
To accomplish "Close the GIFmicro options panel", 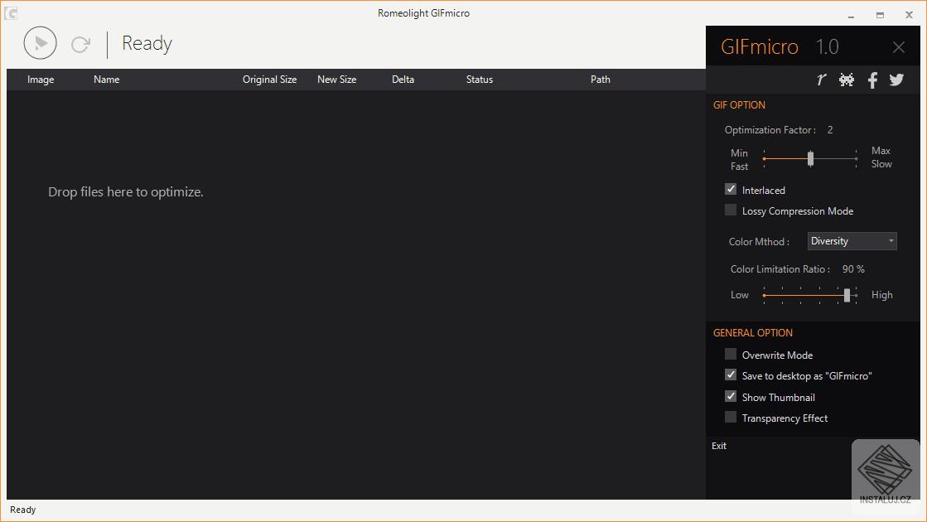I will [899, 47].
